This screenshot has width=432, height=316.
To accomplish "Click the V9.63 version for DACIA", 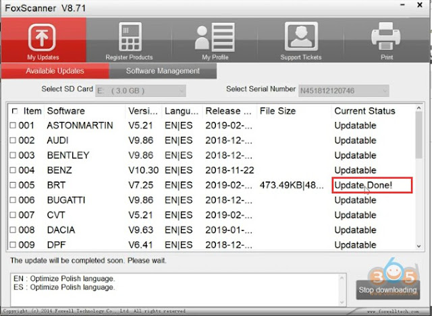I will click(141, 230).
